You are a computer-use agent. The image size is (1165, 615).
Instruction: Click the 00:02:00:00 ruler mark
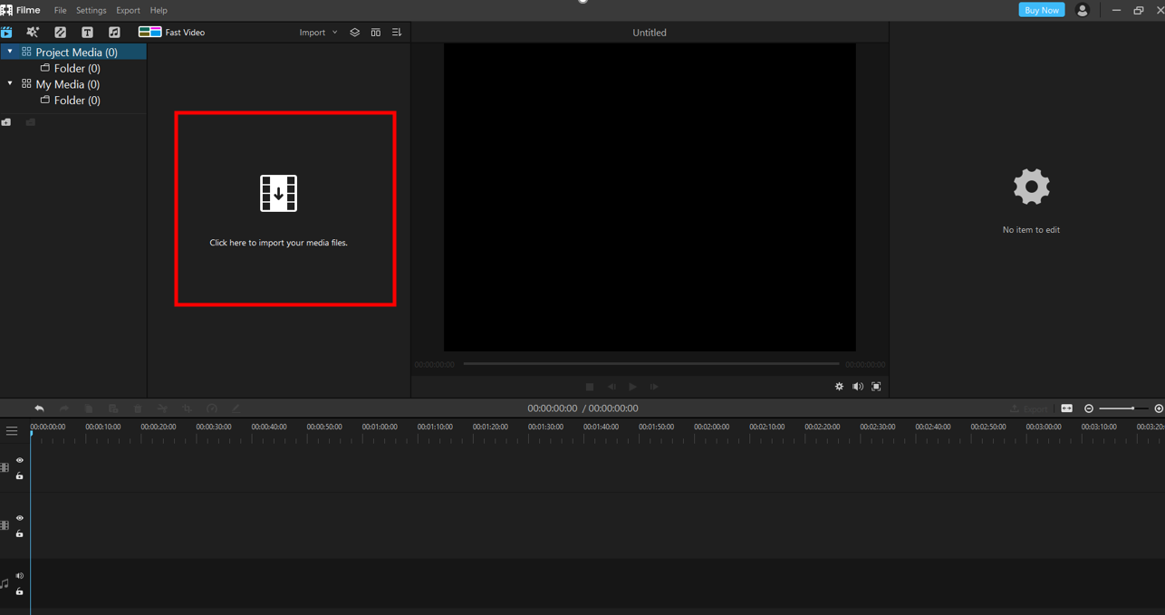711,427
